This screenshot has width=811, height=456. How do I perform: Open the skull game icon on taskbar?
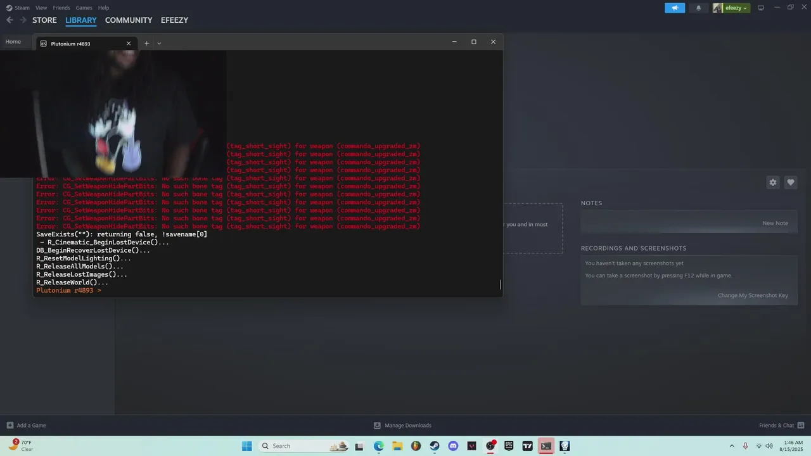tap(565, 446)
